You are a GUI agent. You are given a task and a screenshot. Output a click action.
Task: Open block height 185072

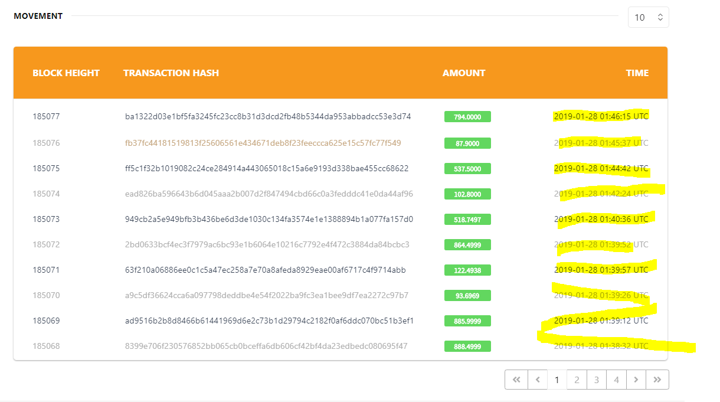point(46,244)
